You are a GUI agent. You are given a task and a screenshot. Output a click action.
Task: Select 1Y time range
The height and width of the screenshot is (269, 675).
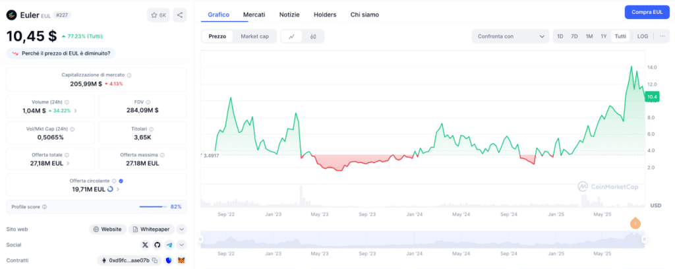(604, 36)
